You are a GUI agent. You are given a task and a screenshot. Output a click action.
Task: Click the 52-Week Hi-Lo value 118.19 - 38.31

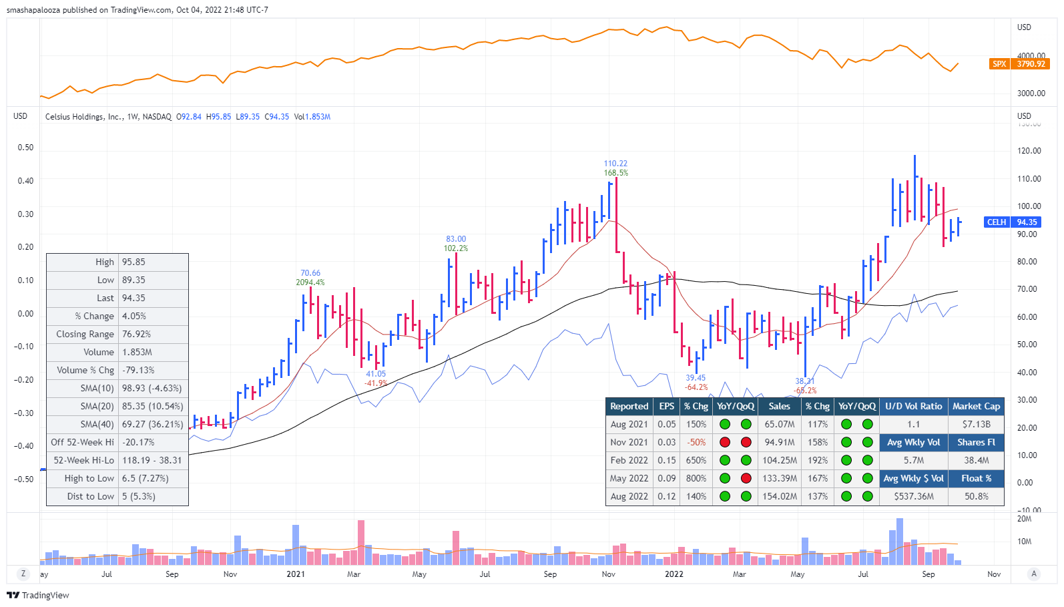(x=152, y=460)
